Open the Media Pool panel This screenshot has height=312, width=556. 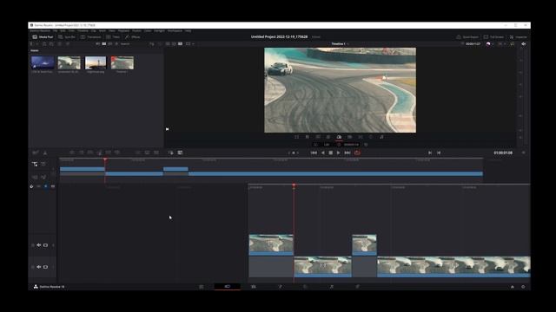[x=43, y=36]
